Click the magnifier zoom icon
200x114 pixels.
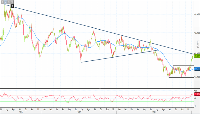(x=13, y=2)
